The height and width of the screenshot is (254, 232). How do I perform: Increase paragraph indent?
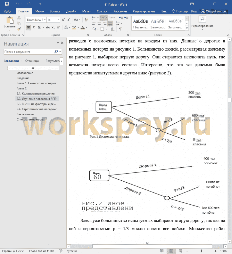click(x=126, y=18)
